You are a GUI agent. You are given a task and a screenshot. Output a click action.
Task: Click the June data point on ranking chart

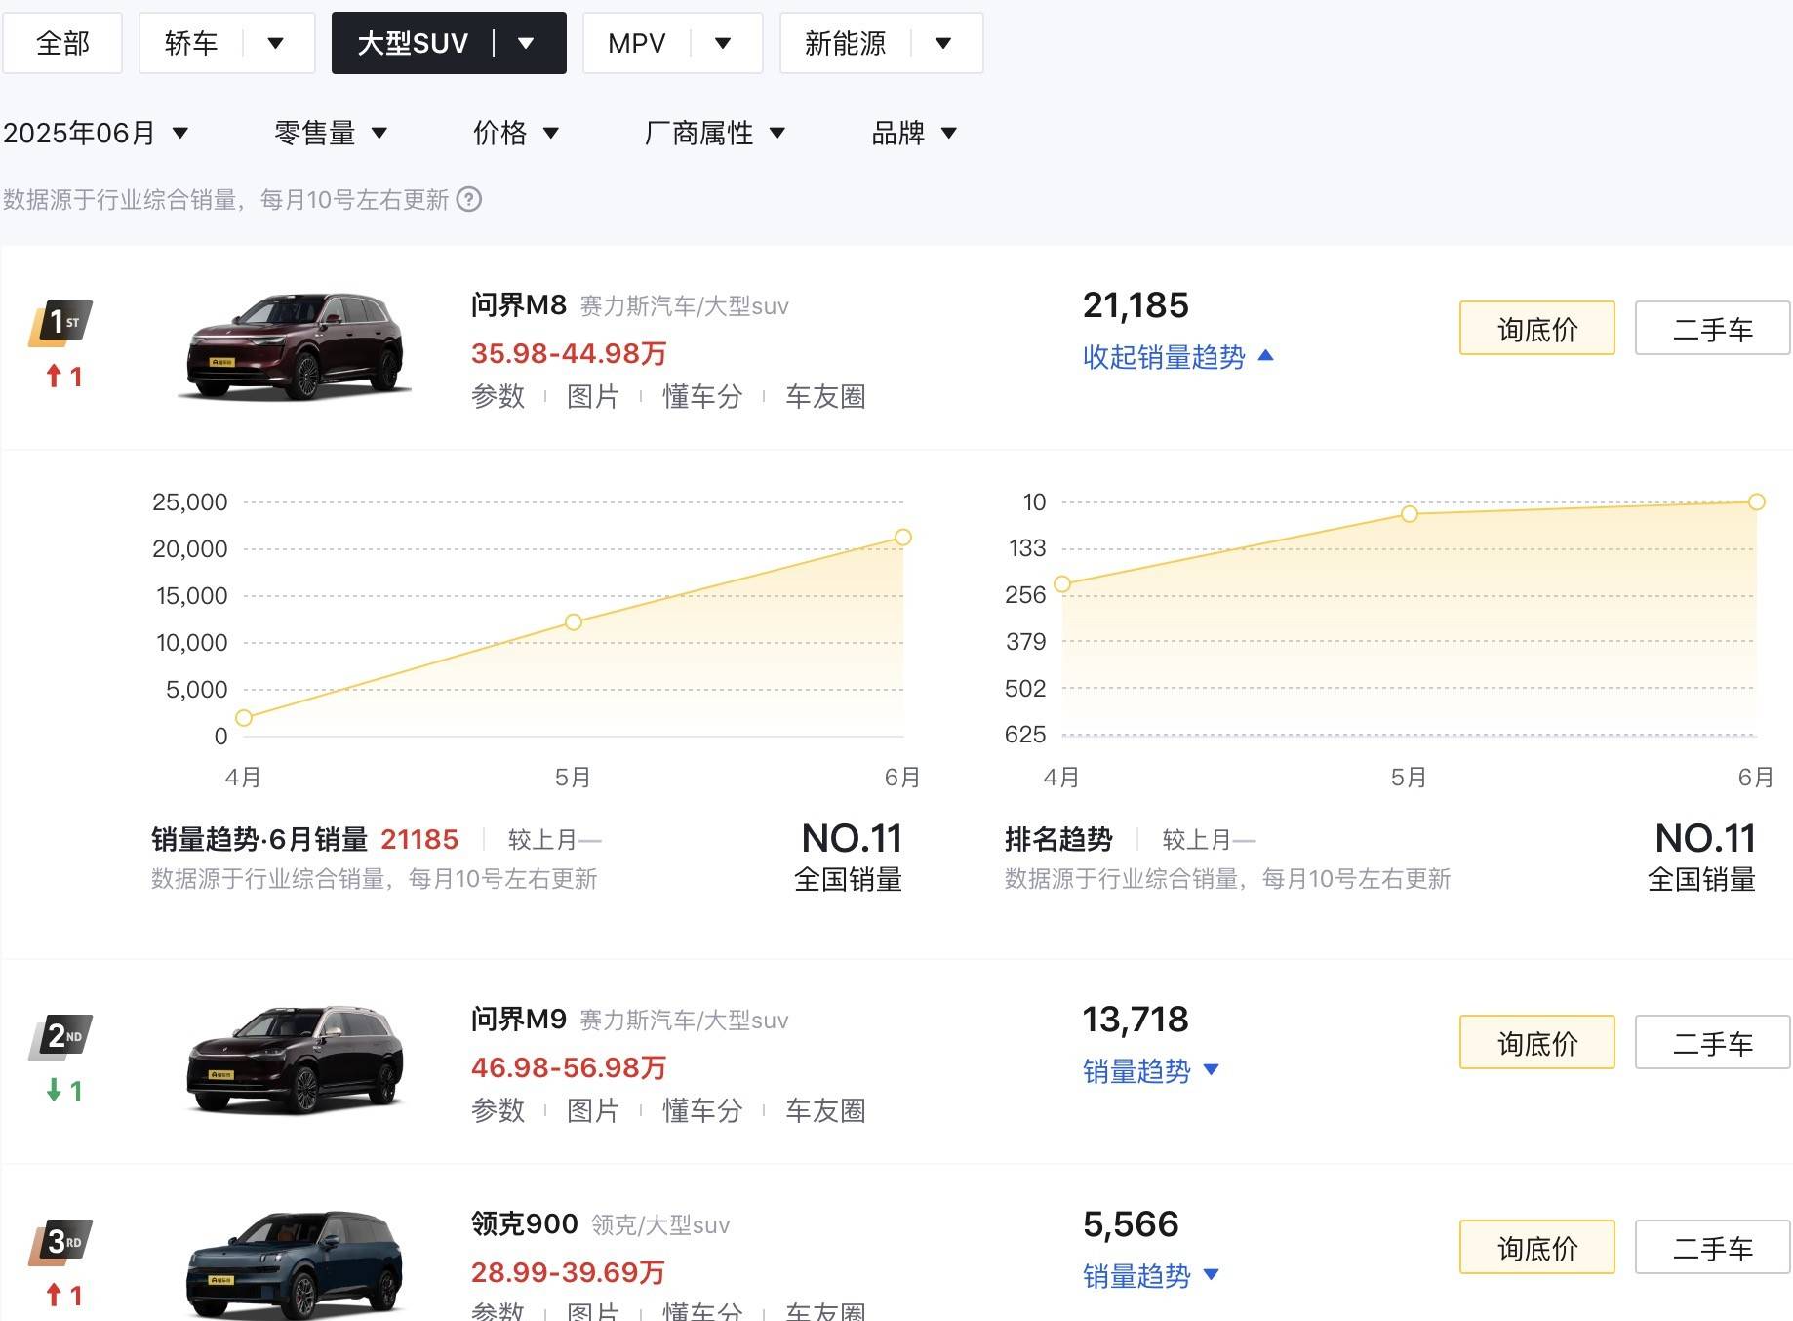(x=1756, y=502)
